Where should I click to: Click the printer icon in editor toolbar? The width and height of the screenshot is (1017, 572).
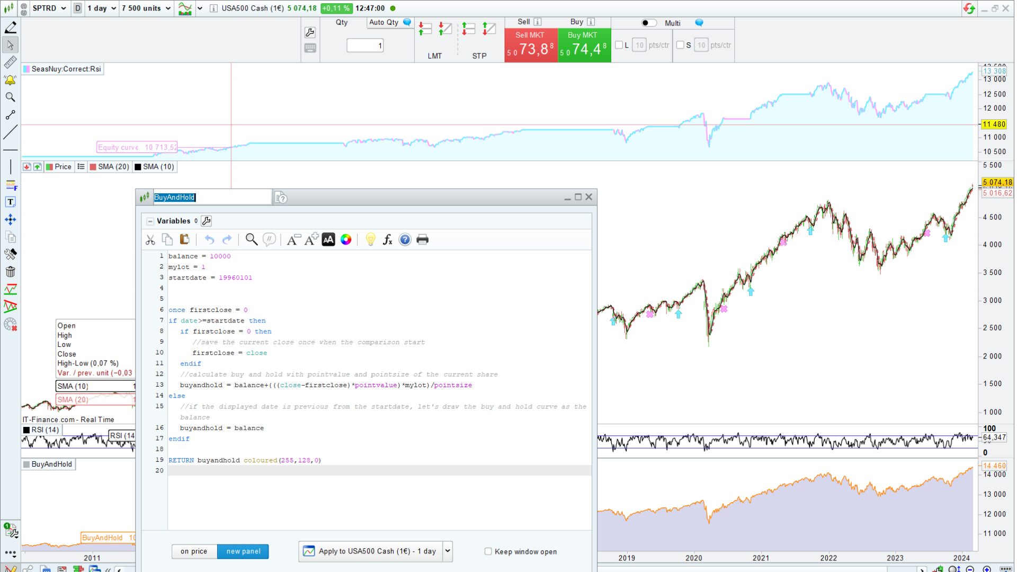tap(422, 240)
